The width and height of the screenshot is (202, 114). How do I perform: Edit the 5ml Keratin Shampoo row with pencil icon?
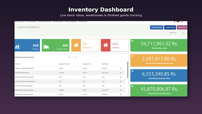(x=121, y=82)
